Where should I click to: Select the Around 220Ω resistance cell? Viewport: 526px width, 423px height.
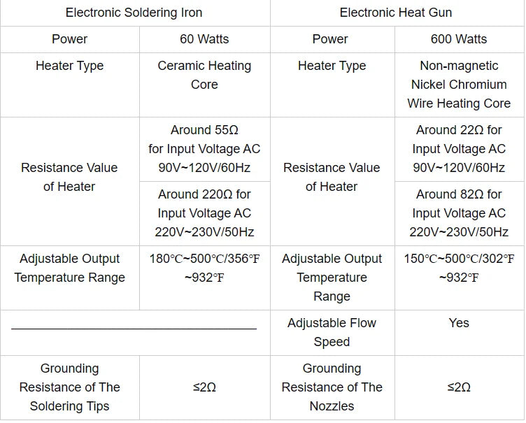click(x=205, y=214)
